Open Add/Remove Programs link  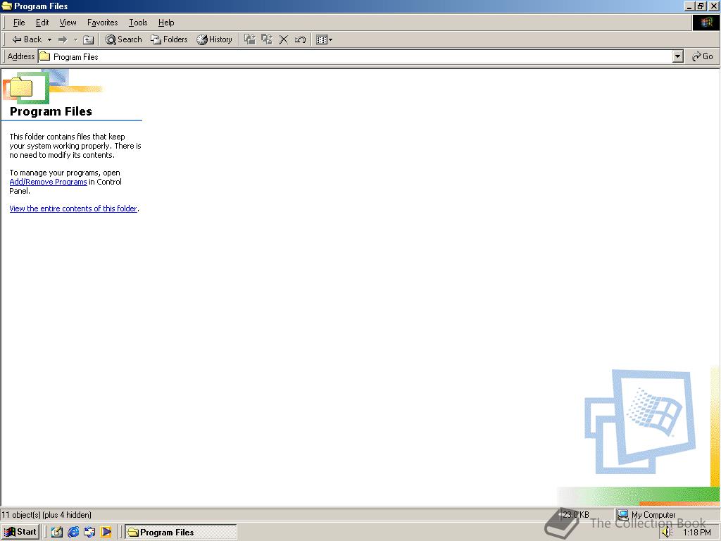pos(48,182)
